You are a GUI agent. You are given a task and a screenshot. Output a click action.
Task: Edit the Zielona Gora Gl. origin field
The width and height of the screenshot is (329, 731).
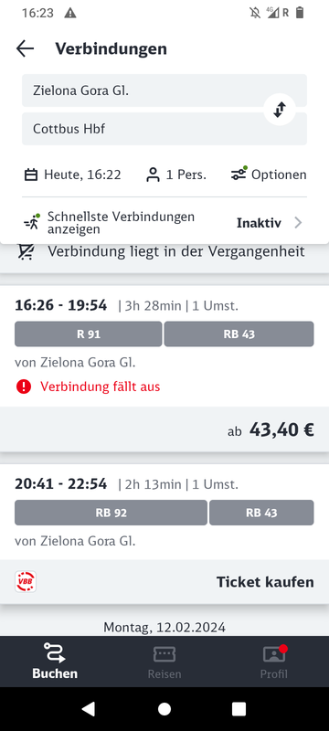[164, 90]
